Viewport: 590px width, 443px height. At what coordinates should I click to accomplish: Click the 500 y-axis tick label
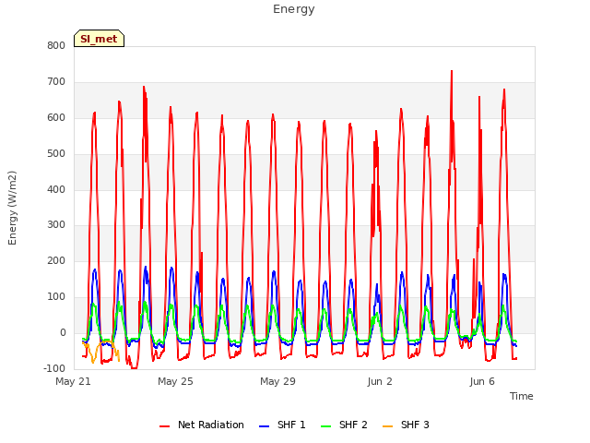(56, 154)
